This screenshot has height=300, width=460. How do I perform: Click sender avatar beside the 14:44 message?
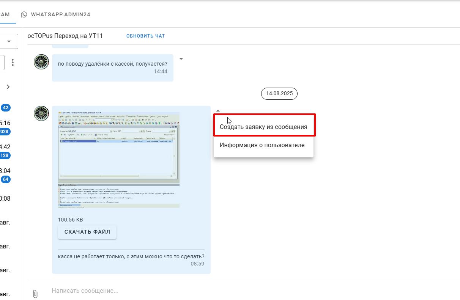click(41, 62)
